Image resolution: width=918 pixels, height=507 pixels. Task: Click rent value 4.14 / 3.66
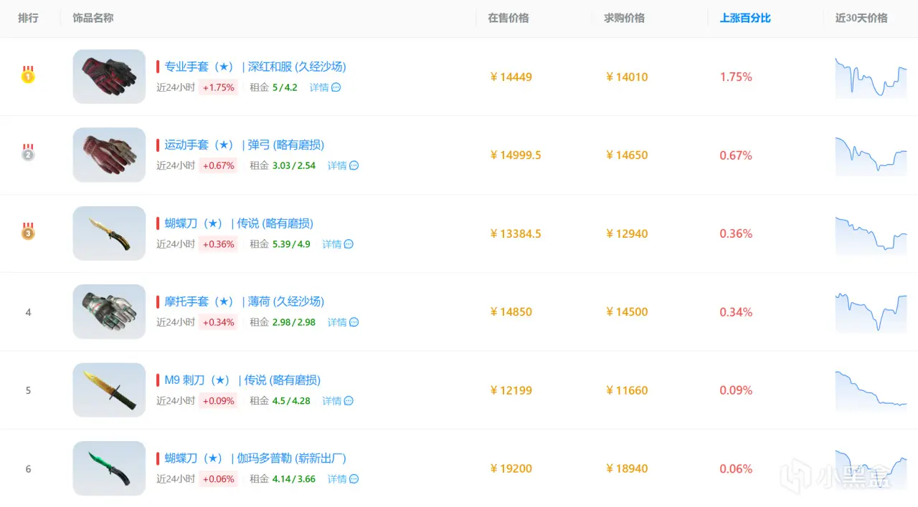(x=294, y=479)
